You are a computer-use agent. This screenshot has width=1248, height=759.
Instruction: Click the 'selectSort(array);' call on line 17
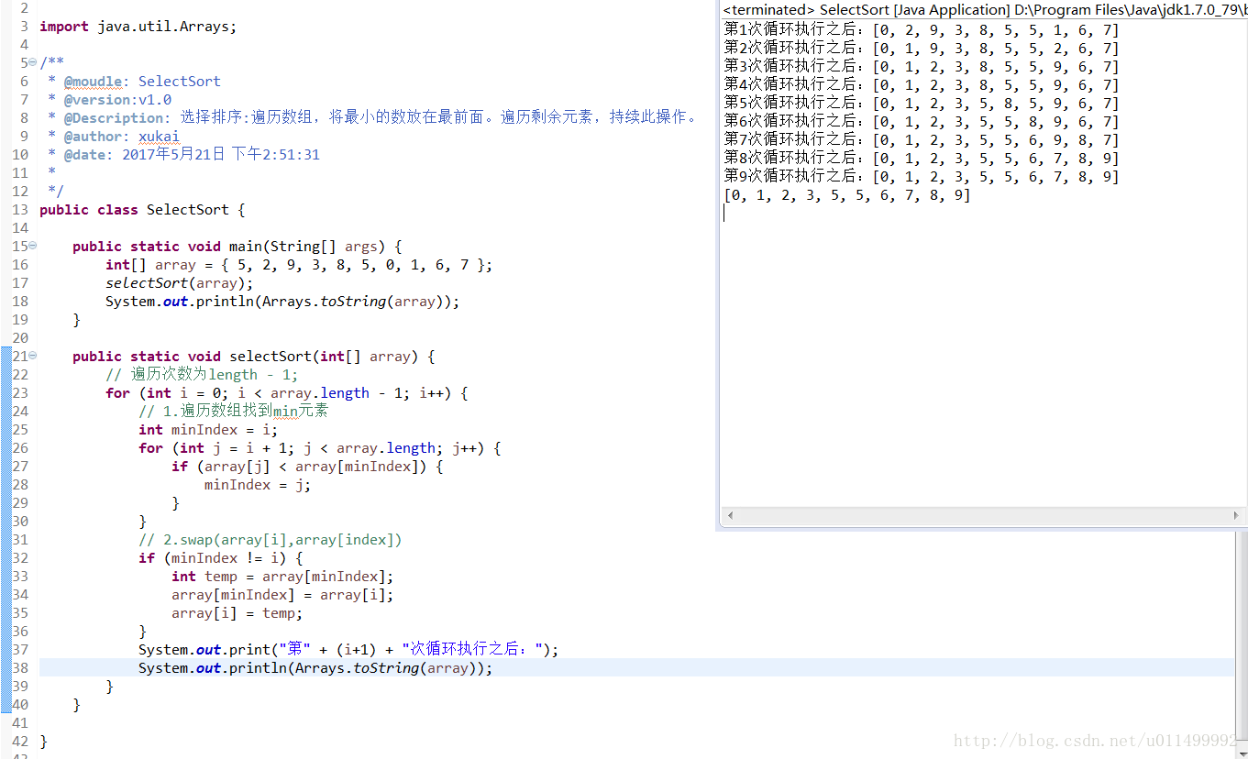coord(180,283)
